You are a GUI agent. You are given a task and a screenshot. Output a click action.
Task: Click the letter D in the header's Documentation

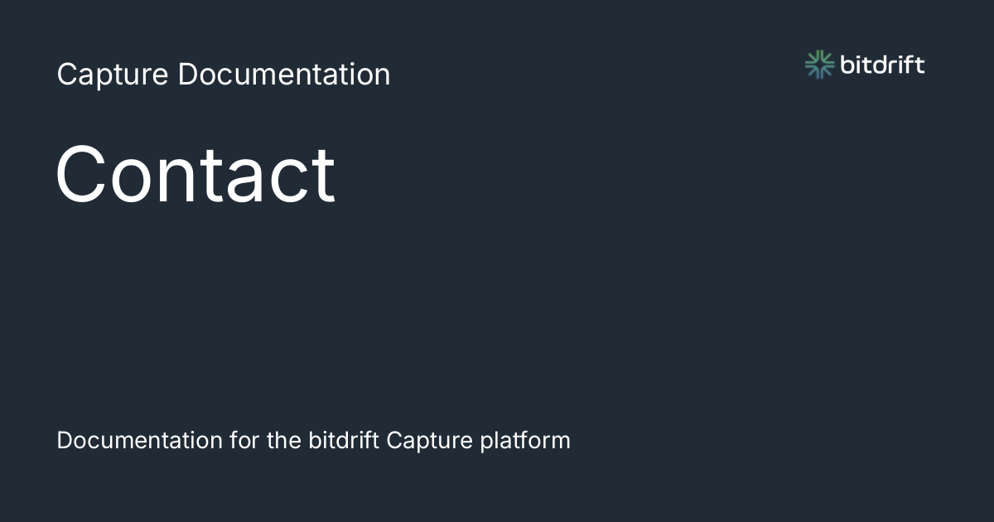[186, 73]
